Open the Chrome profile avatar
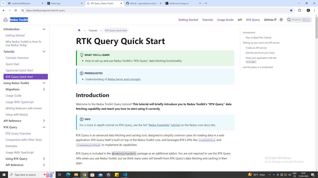This screenshot has height=178, width=318. [x=308, y=10]
